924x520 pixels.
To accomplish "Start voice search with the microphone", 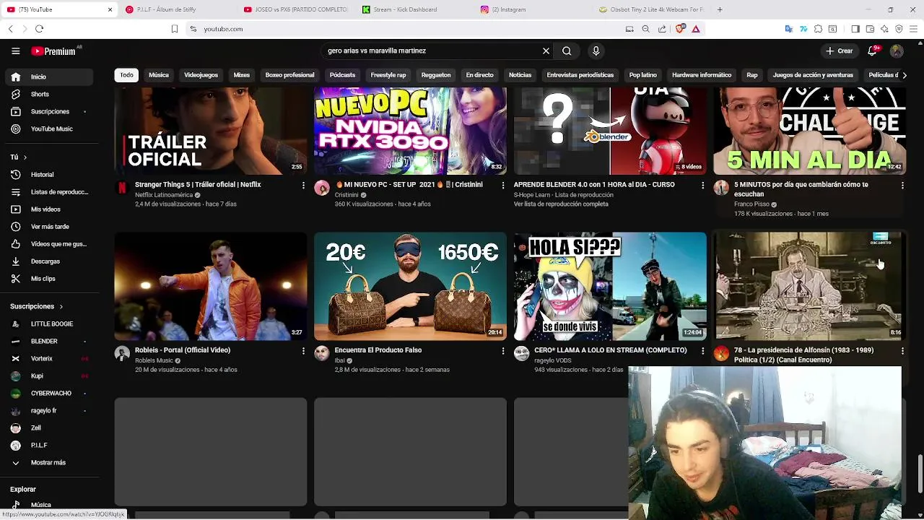I will [596, 51].
